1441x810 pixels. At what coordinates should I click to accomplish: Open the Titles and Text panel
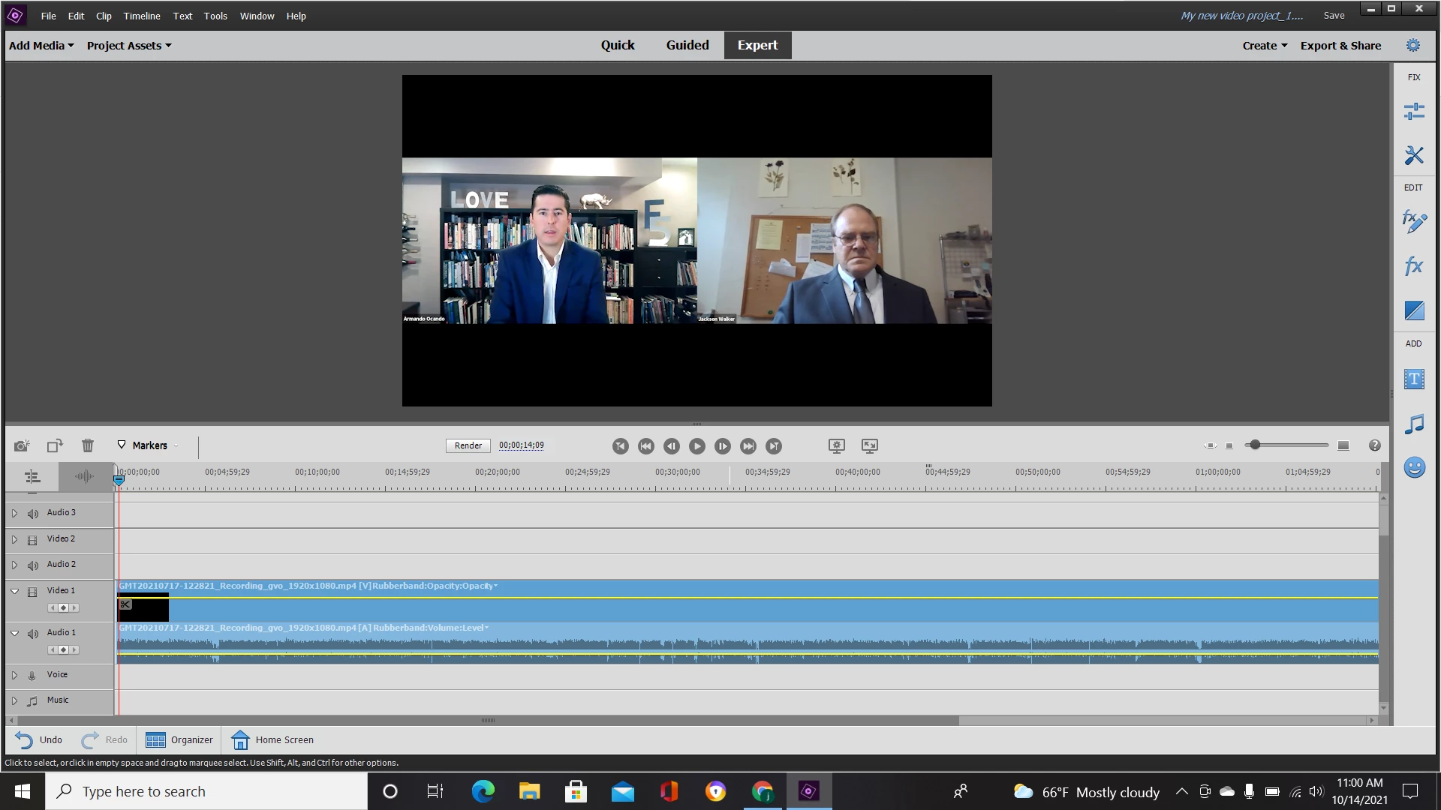(x=1414, y=379)
